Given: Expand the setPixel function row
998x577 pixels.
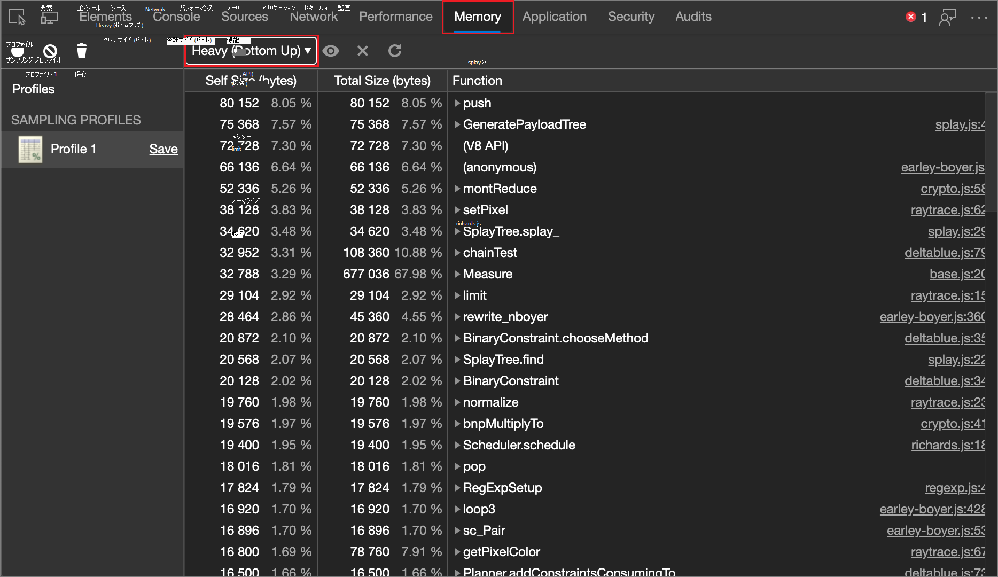Looking at the screenshot, I should pos(457,210).
